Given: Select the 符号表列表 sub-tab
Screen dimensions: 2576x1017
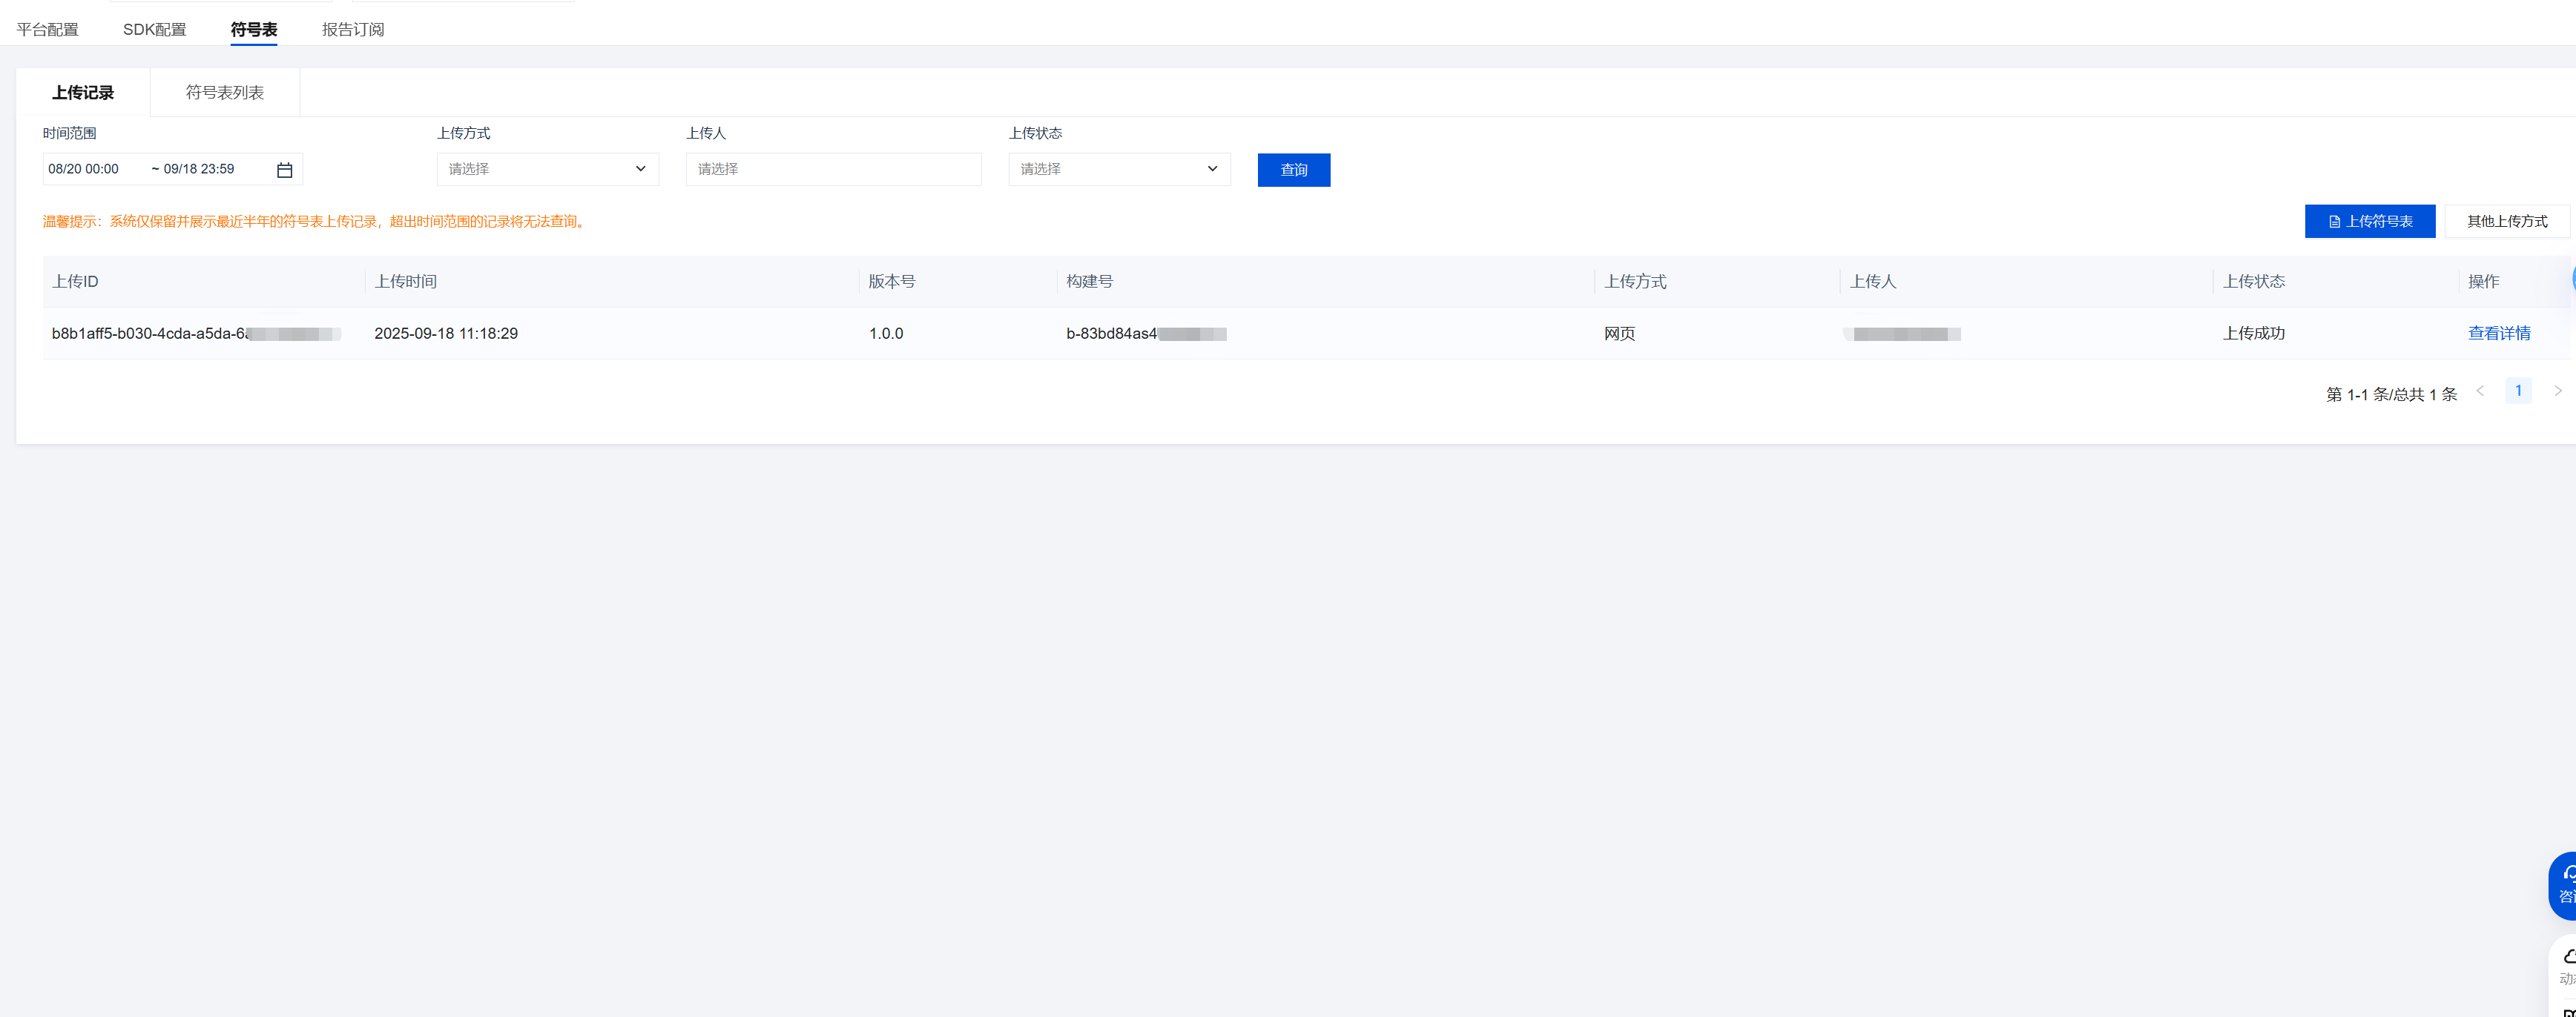Looking at the screenshot, I should click(x=224, y=93).
